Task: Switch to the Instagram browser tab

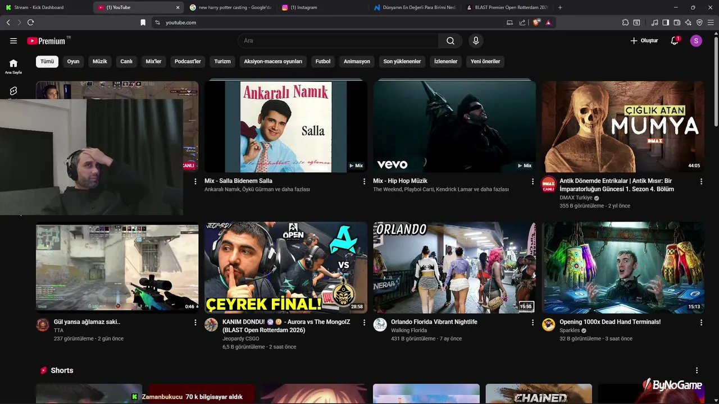Action: (322, 7)
